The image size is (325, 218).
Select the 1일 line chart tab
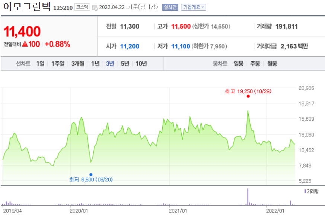click(x=41, y=63)
